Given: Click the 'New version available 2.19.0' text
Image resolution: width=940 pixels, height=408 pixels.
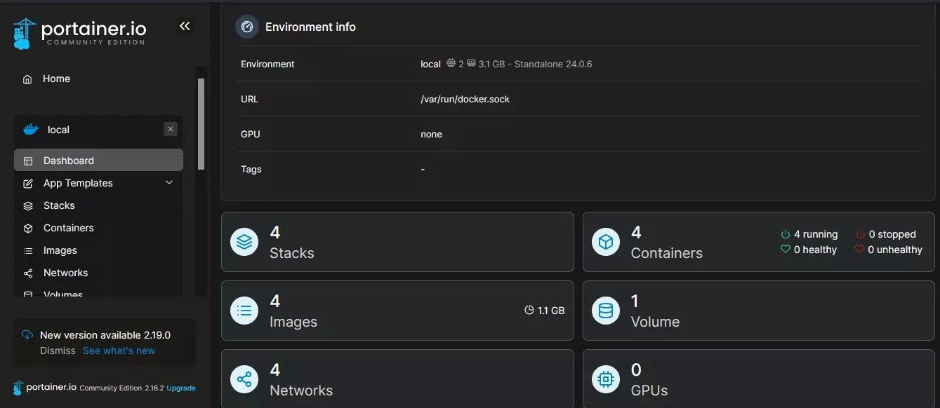Looking at the screenshot, I should point(105,335).
